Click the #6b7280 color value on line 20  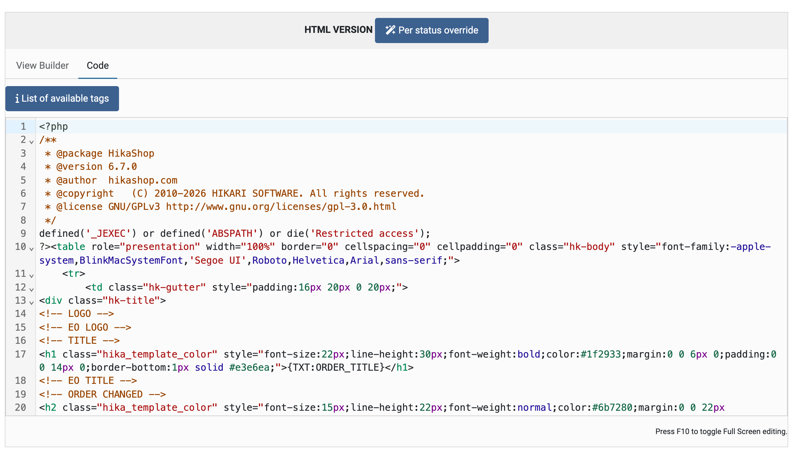pos(612,407)
